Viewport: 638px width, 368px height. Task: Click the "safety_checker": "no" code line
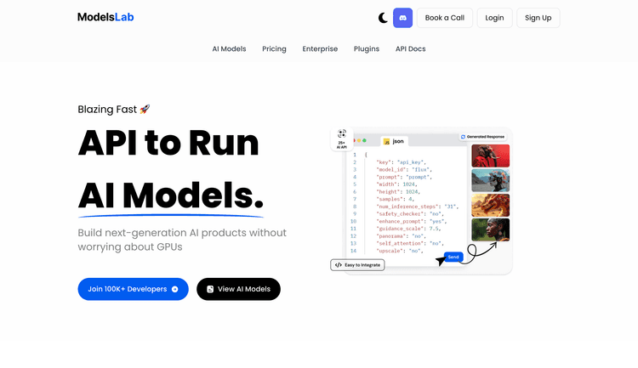click(410, 214)
